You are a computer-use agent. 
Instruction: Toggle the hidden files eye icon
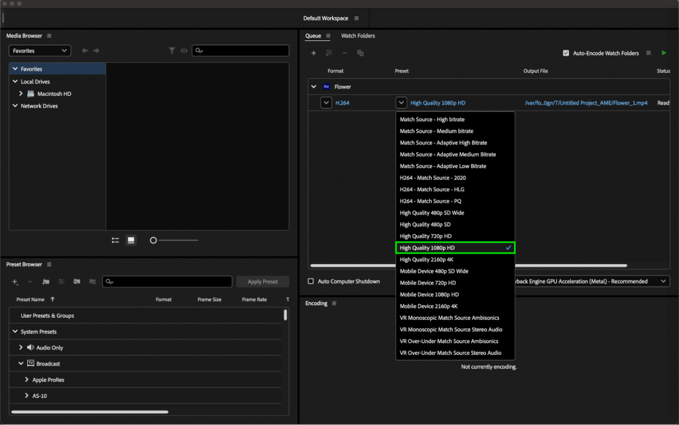(184, 50)
